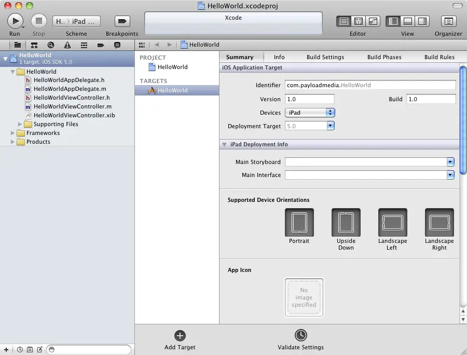467x355 pixels.
Task: Click the Identifier text field
Action: (x=369, y=85)
